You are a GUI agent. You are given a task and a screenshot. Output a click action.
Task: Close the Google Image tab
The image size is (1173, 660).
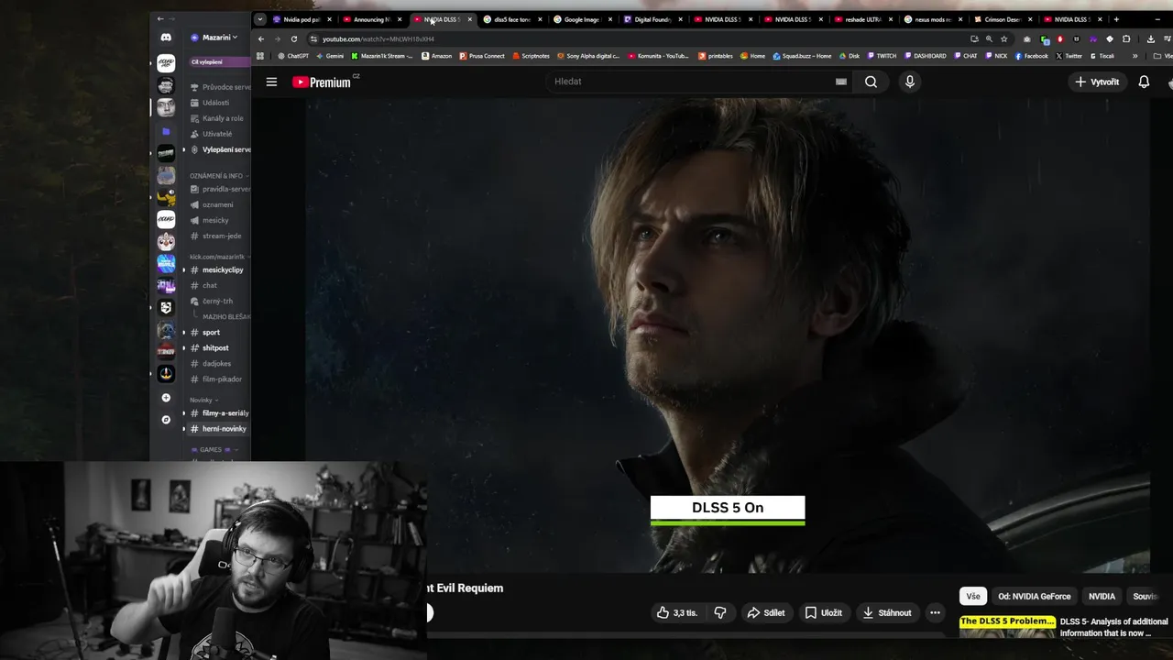coord(609,19)
